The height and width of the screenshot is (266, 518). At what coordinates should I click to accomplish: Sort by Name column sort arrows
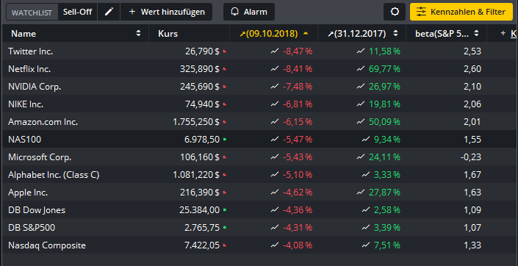[x=138, y=33]
